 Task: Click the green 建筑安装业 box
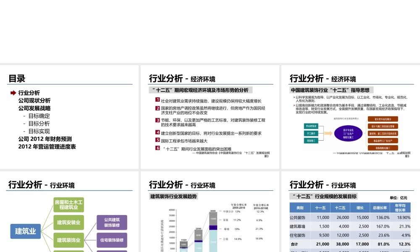pos(68,223)
